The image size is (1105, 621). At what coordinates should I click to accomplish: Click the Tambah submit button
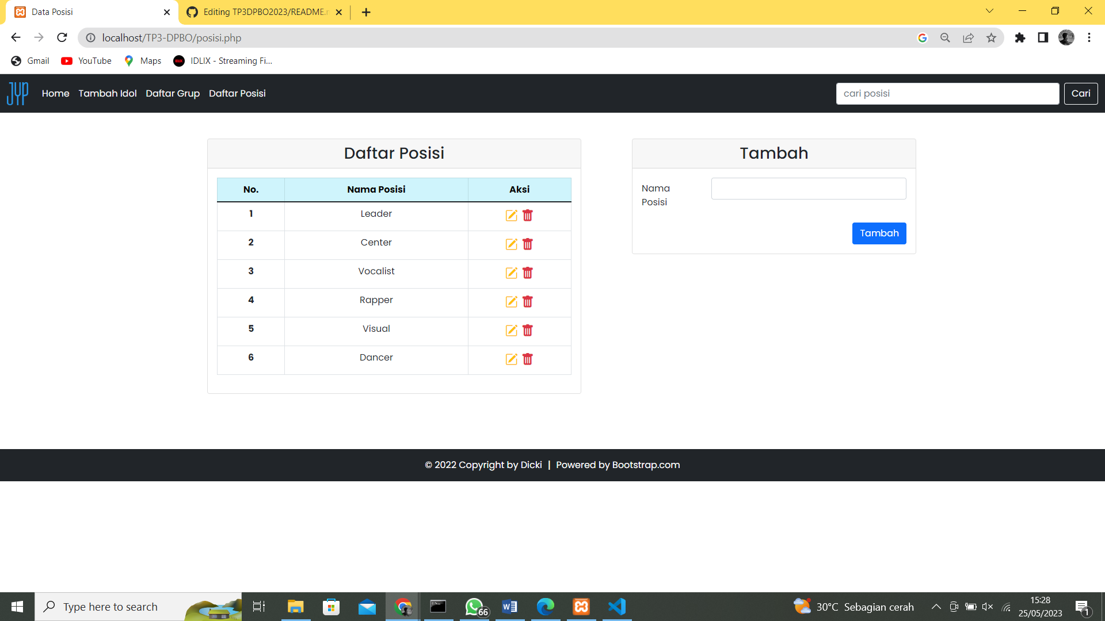879,233
